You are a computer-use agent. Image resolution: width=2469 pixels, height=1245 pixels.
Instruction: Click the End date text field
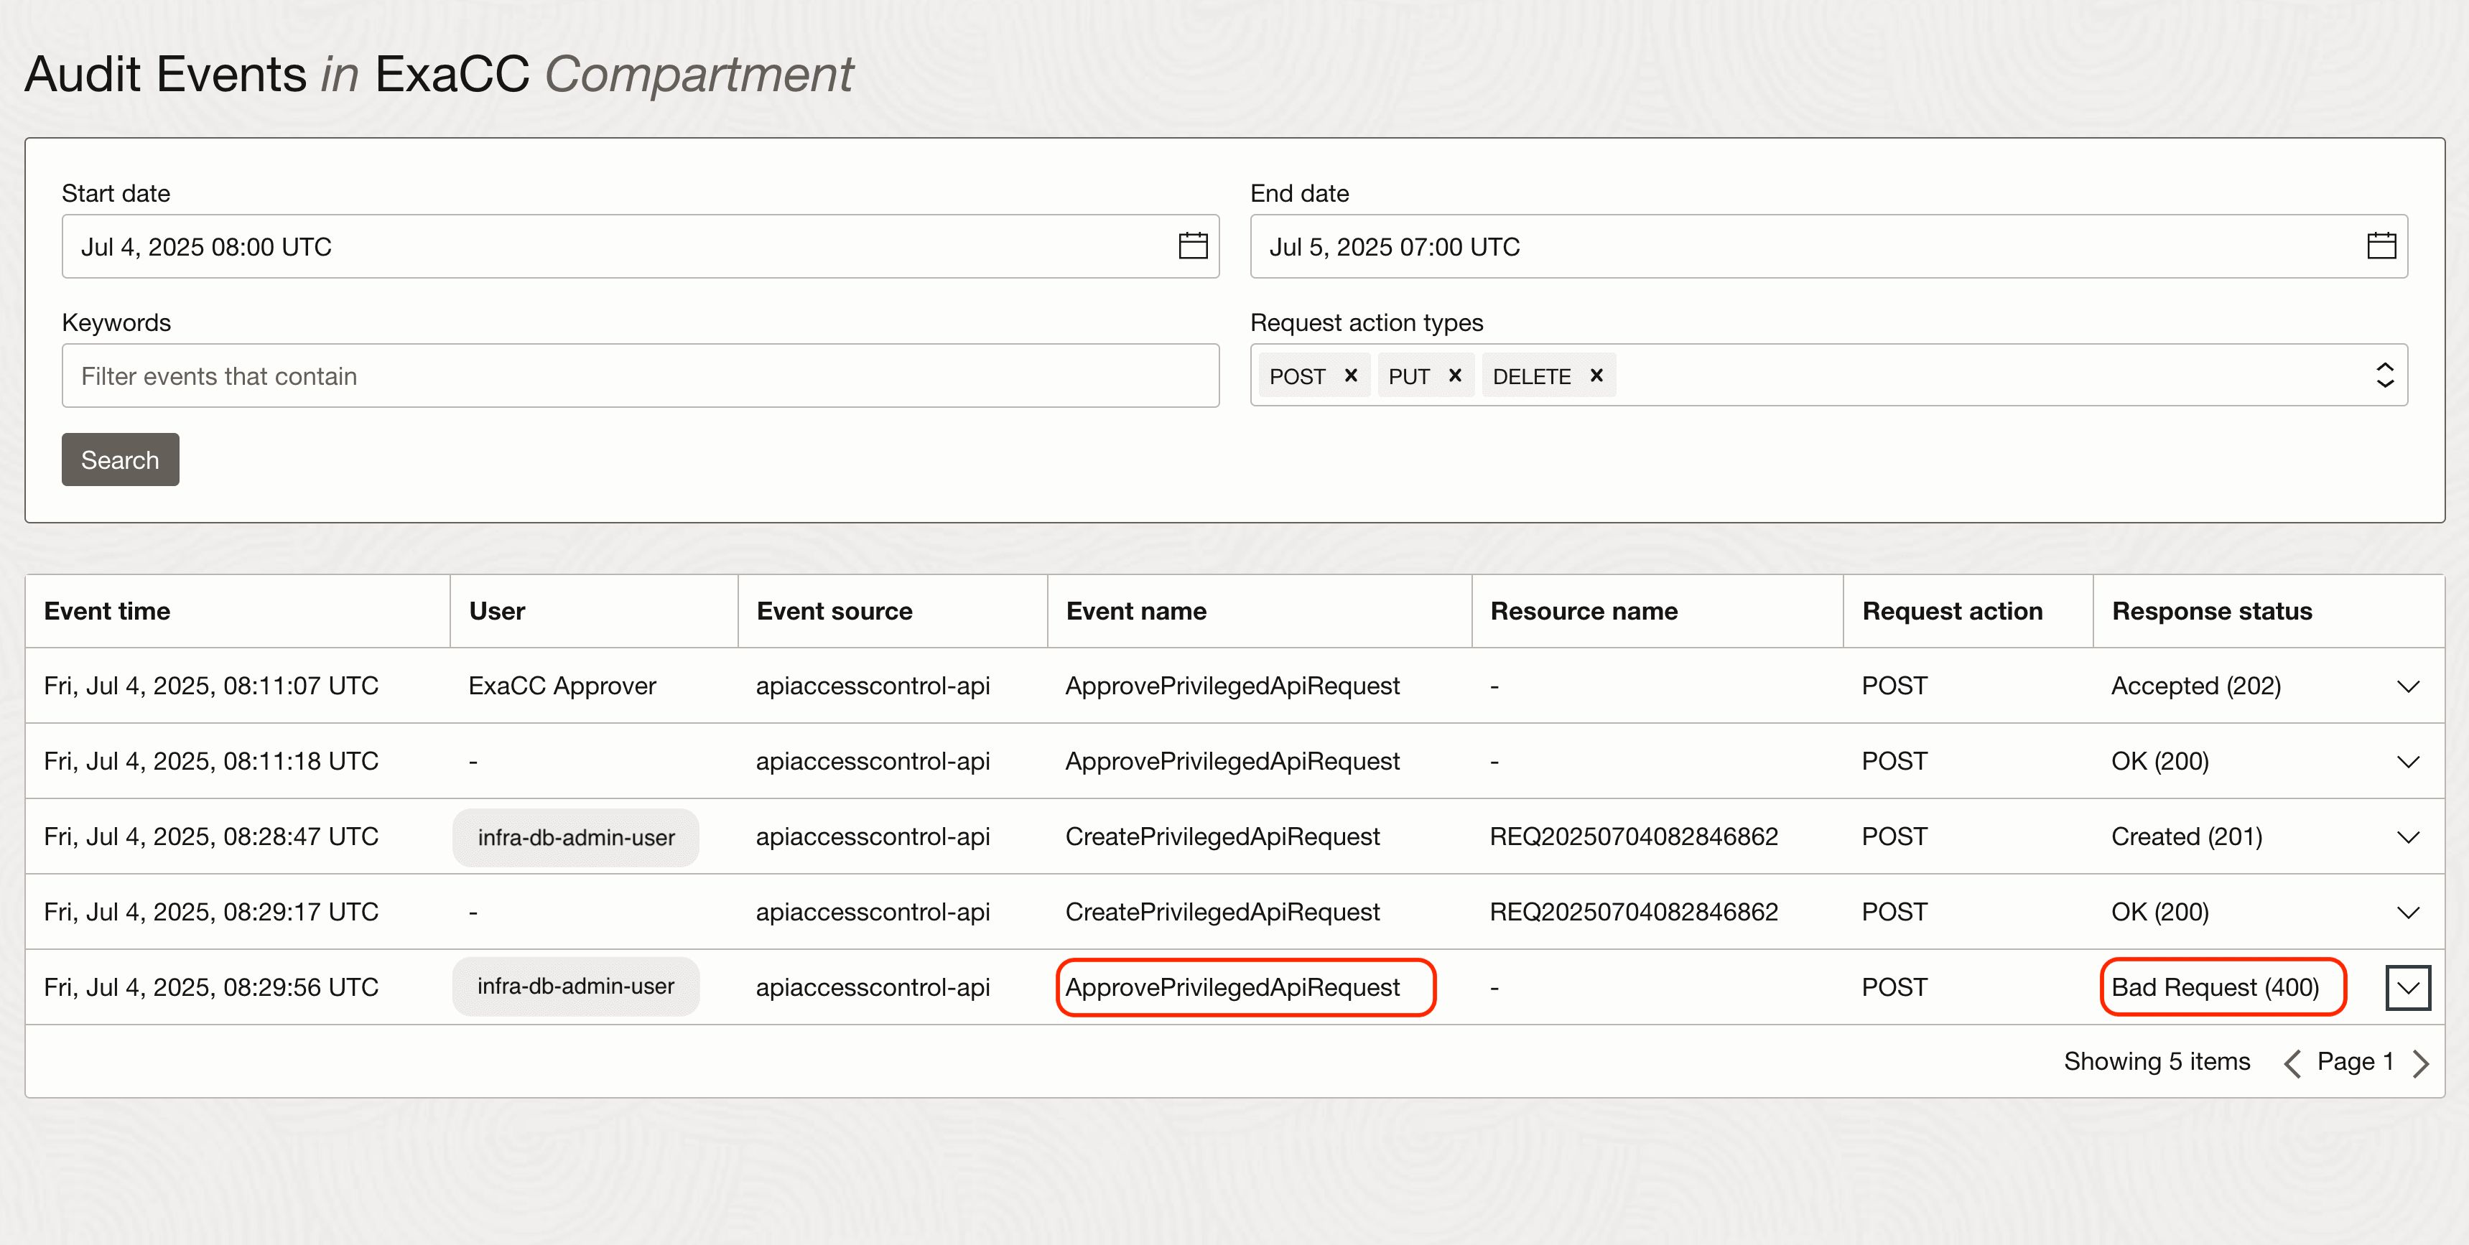1802,247
